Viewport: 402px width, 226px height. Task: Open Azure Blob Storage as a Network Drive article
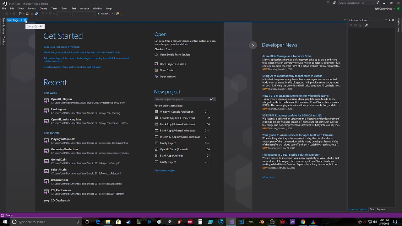(287, 56)
